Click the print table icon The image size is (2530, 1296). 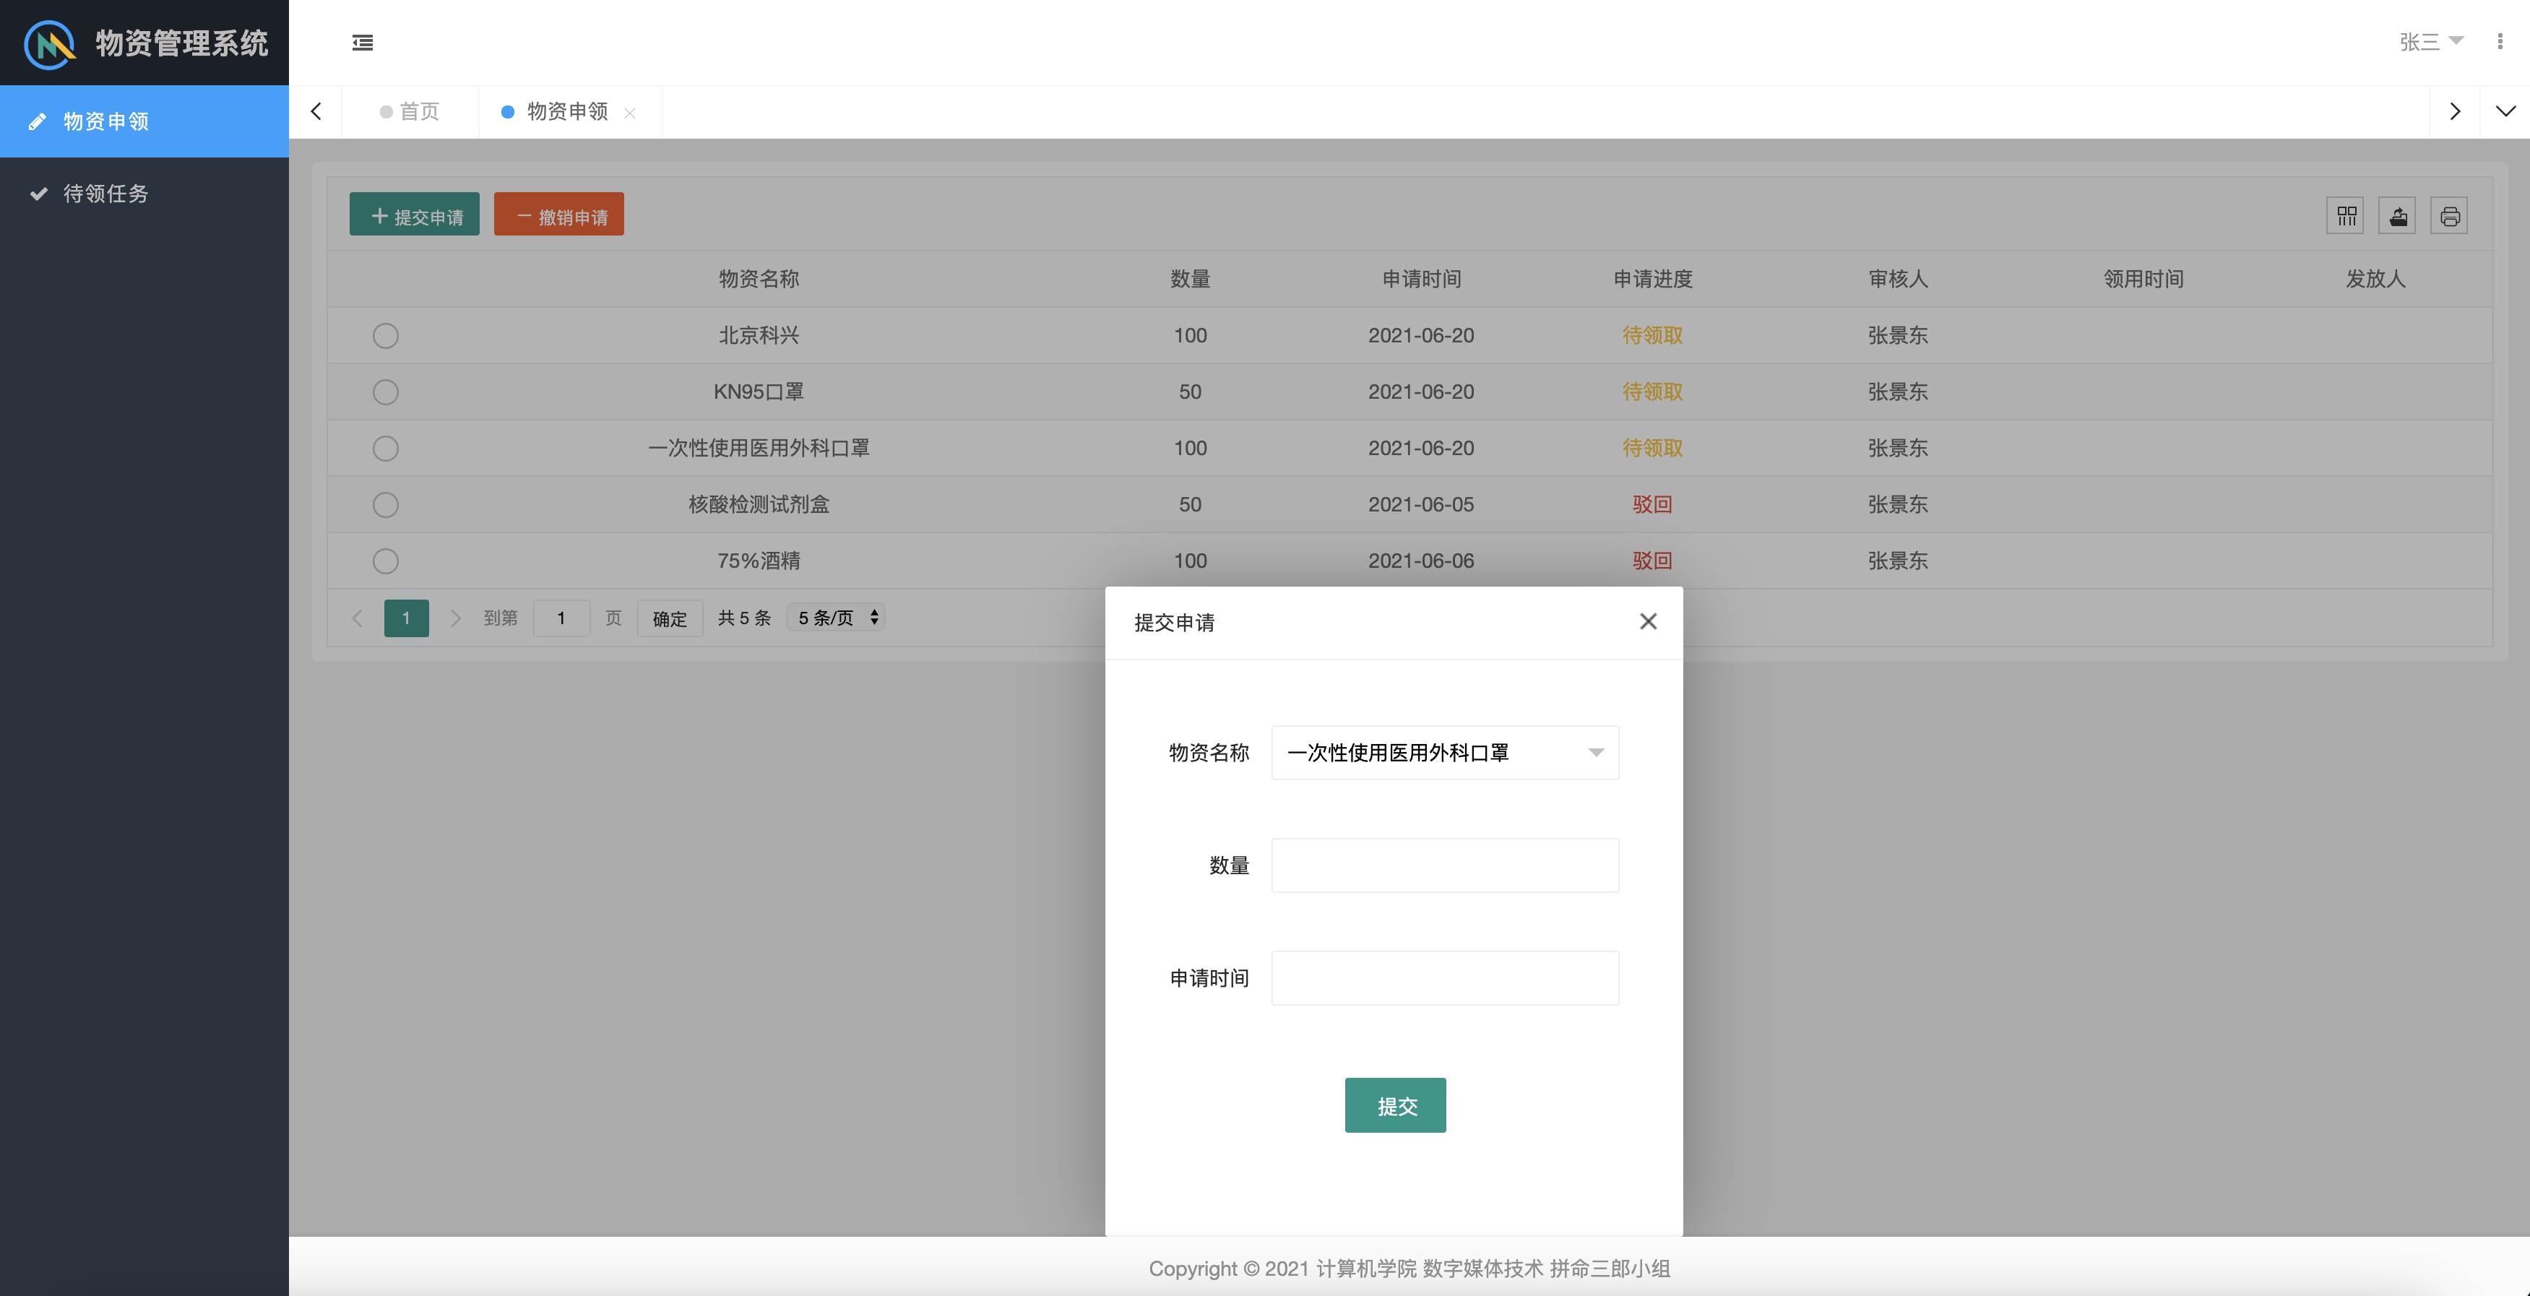2450,216
